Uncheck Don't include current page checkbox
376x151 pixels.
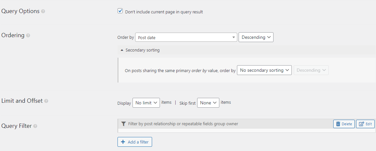[120, 11]
